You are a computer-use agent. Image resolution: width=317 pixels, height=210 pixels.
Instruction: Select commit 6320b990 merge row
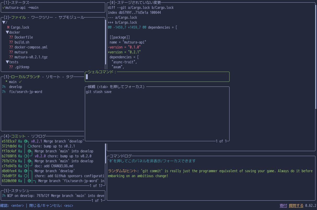(x=53, y=181)
